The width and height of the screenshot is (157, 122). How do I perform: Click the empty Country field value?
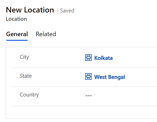(x=88, y=96)
